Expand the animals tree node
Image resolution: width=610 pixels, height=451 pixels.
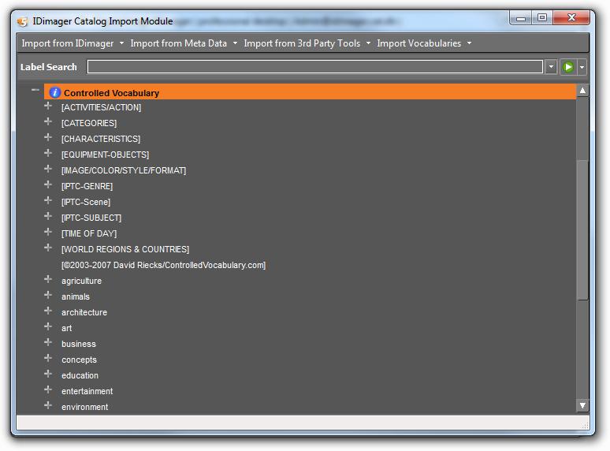tap(48, 296)
